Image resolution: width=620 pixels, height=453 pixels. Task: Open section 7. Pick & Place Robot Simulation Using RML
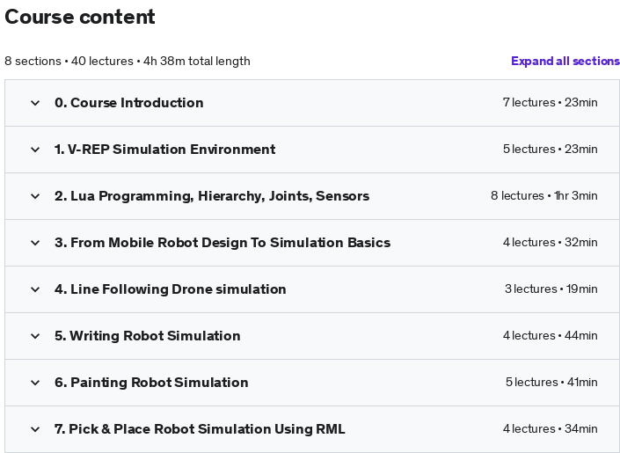pyautogui.click(x=200, y=429)
